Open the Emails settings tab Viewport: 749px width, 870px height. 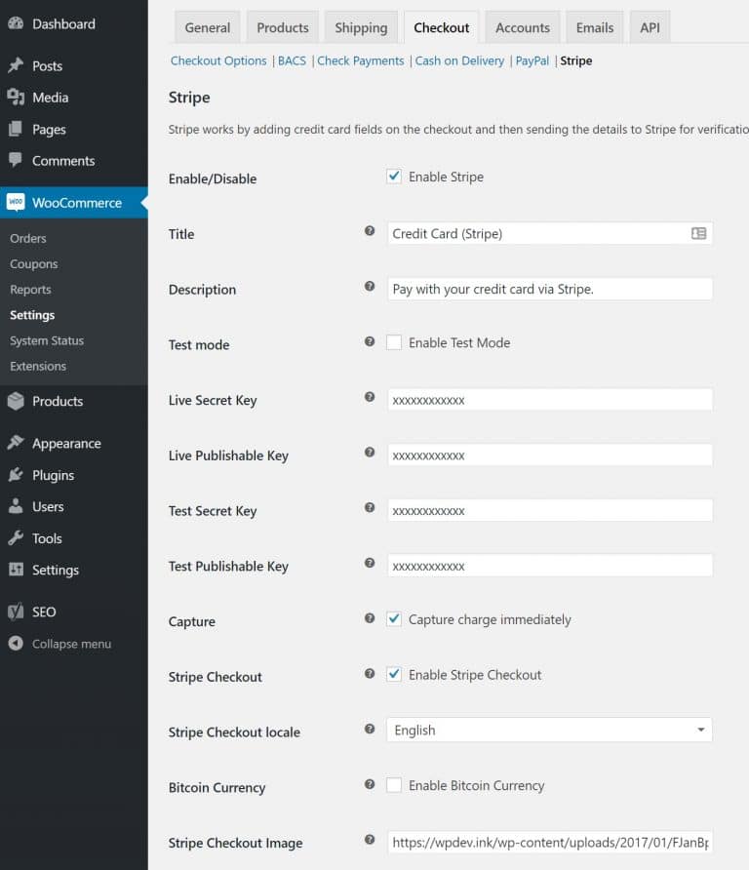tap(595, 27)
